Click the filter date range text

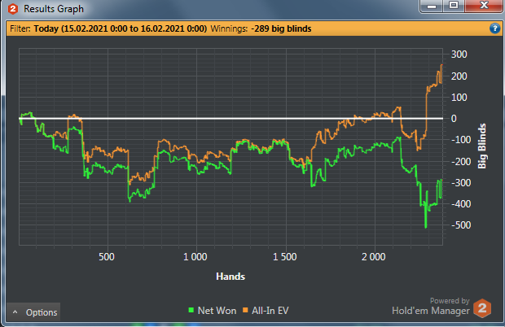120,28
